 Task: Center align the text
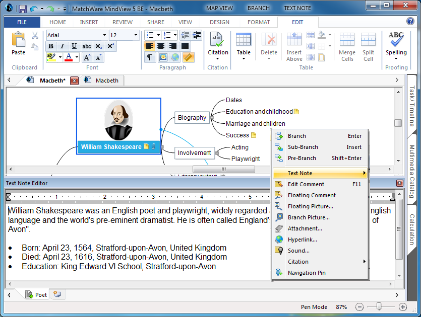[x=161, y=46]
